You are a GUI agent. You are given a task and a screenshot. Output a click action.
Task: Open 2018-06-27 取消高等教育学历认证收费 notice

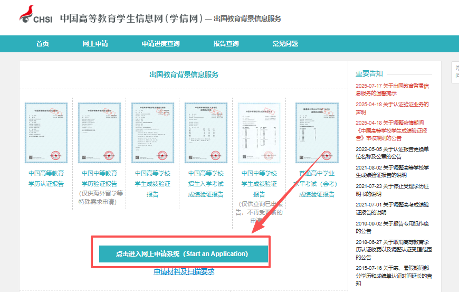coord(394,250)
